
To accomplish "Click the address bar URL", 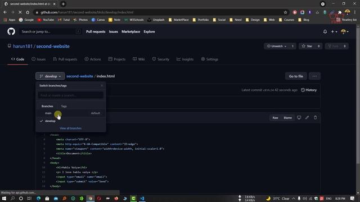I will tap(87, 12).
